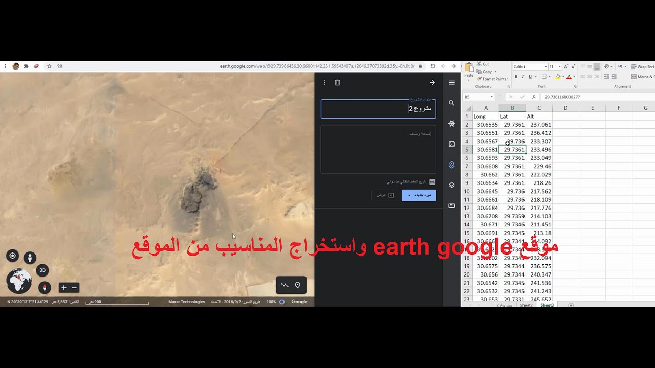655x368 pixels.
Task: Click the Google Earth search magnifier icon
Action: (451, 103)
